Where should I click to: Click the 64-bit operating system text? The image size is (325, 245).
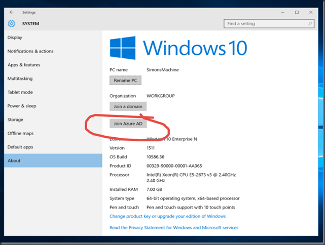(x=193, y=198)
